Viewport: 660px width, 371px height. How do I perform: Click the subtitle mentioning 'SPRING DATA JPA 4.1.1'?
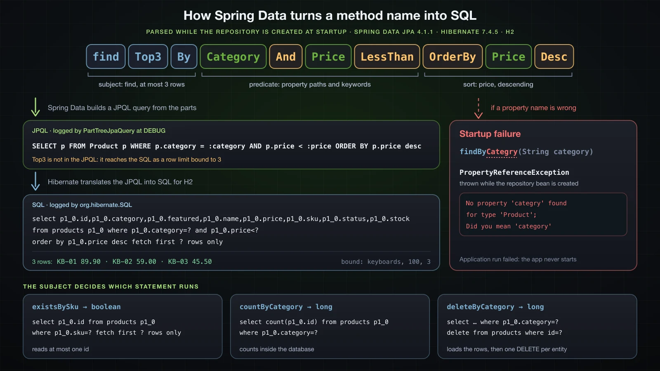pos(330,32)
